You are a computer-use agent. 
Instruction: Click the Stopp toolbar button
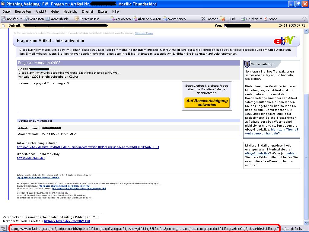pyautogui.click(x=271, y=19)
